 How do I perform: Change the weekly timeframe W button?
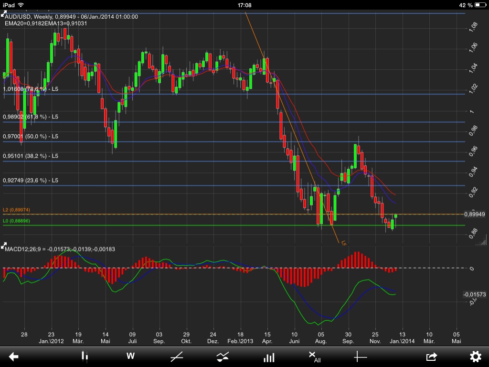point(130,356)
